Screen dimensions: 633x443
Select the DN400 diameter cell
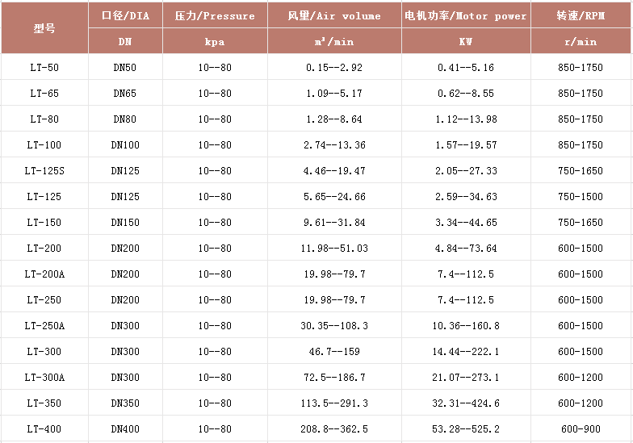pyautogui.click(x=125, y=429)
